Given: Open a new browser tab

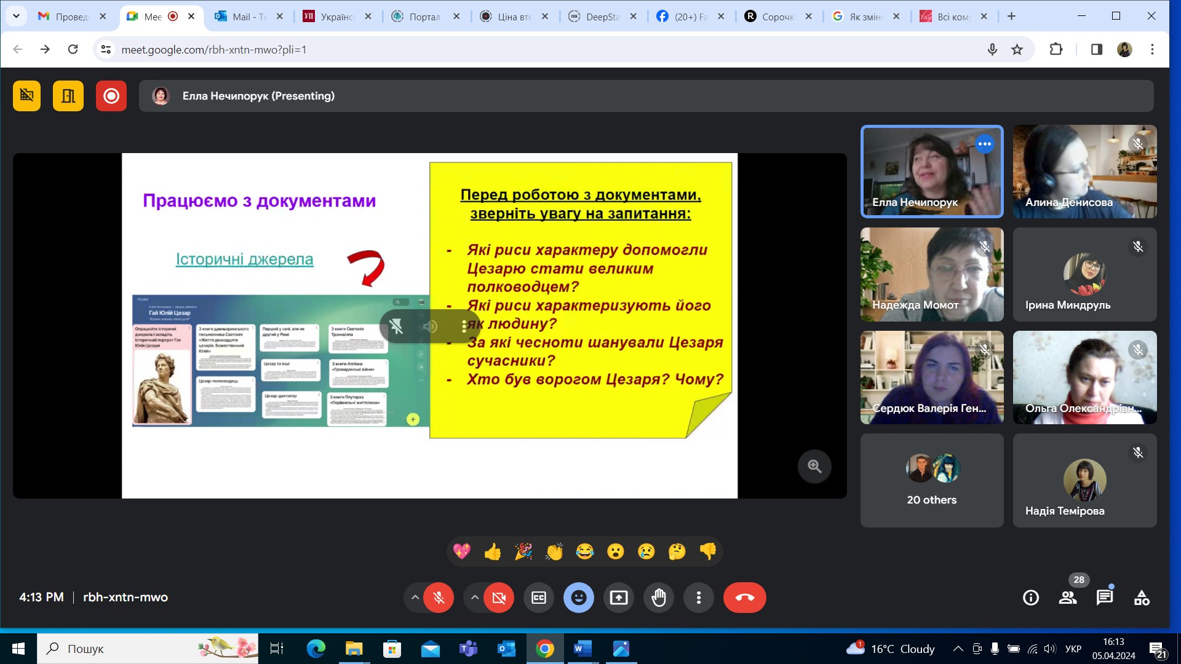Looking at the screenshot, I should point(1012,17).
